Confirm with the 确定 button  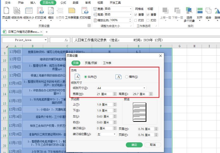pos(134,145)
